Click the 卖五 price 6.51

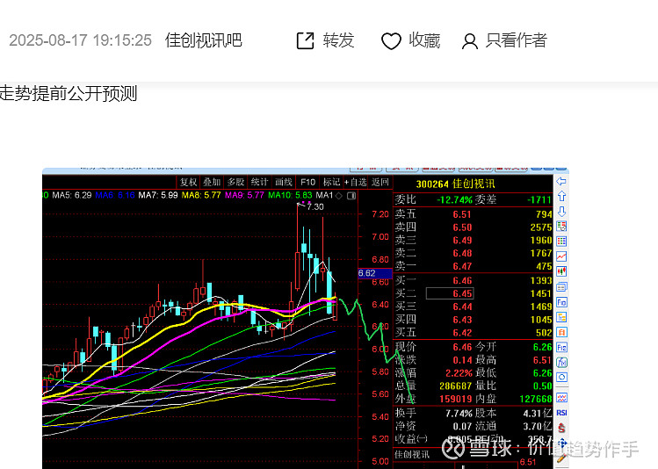pyautogui.click(x=462, y=214)
